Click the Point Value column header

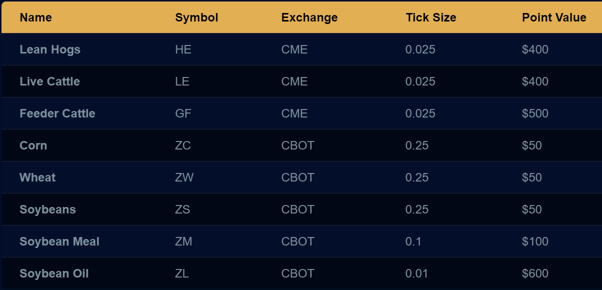[554, 17]
